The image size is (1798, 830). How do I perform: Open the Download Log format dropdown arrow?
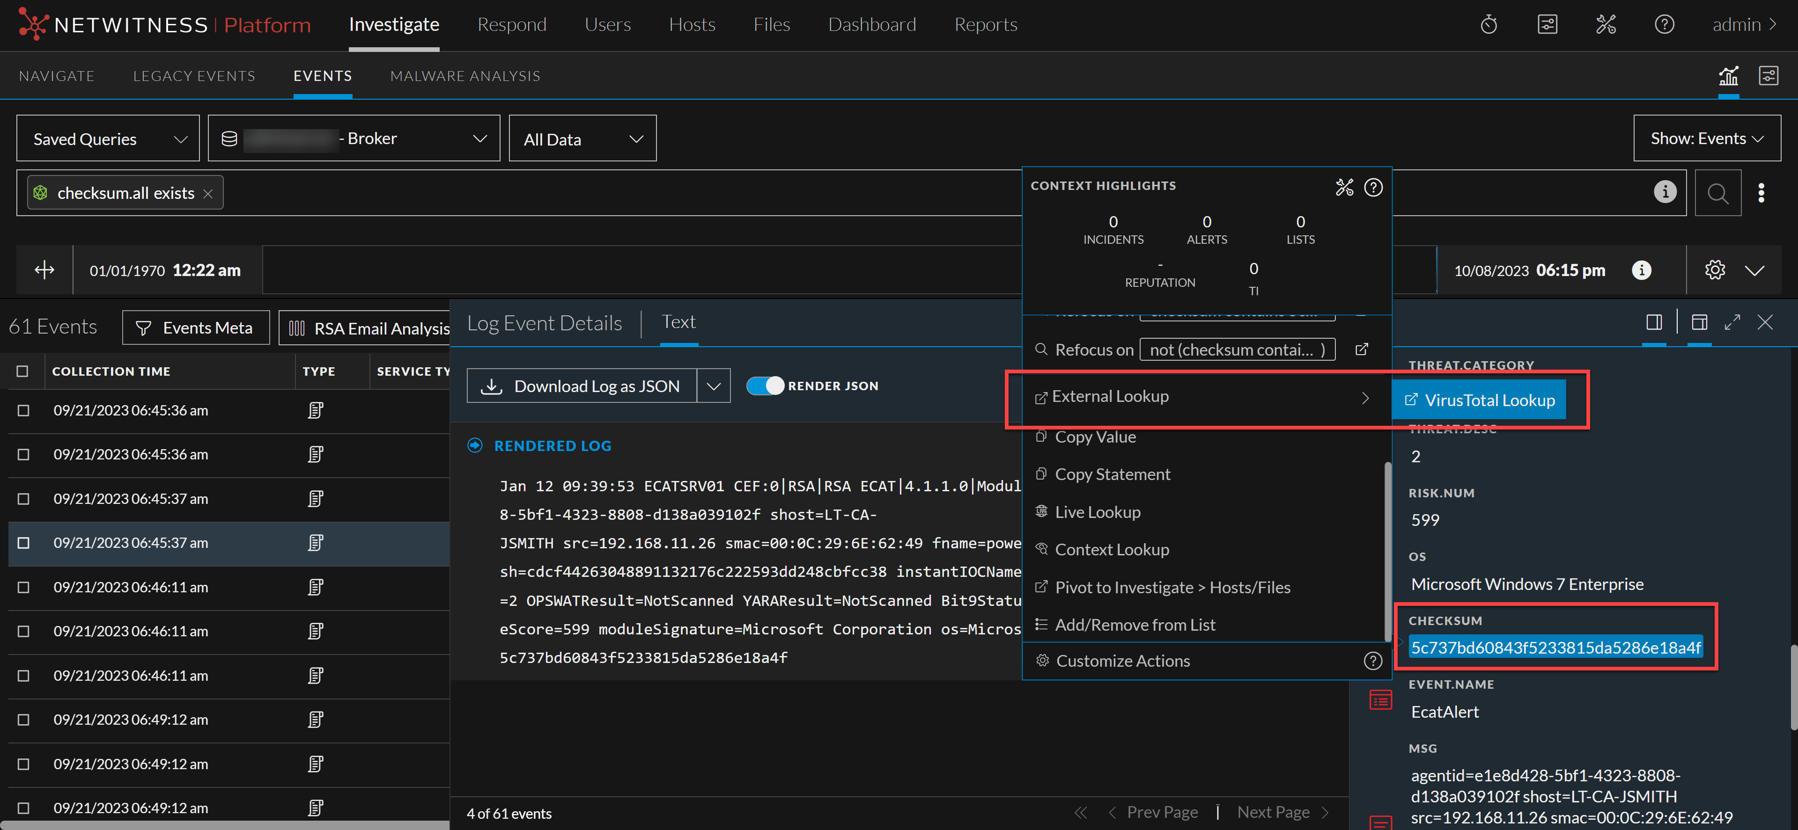coord(713,386)
